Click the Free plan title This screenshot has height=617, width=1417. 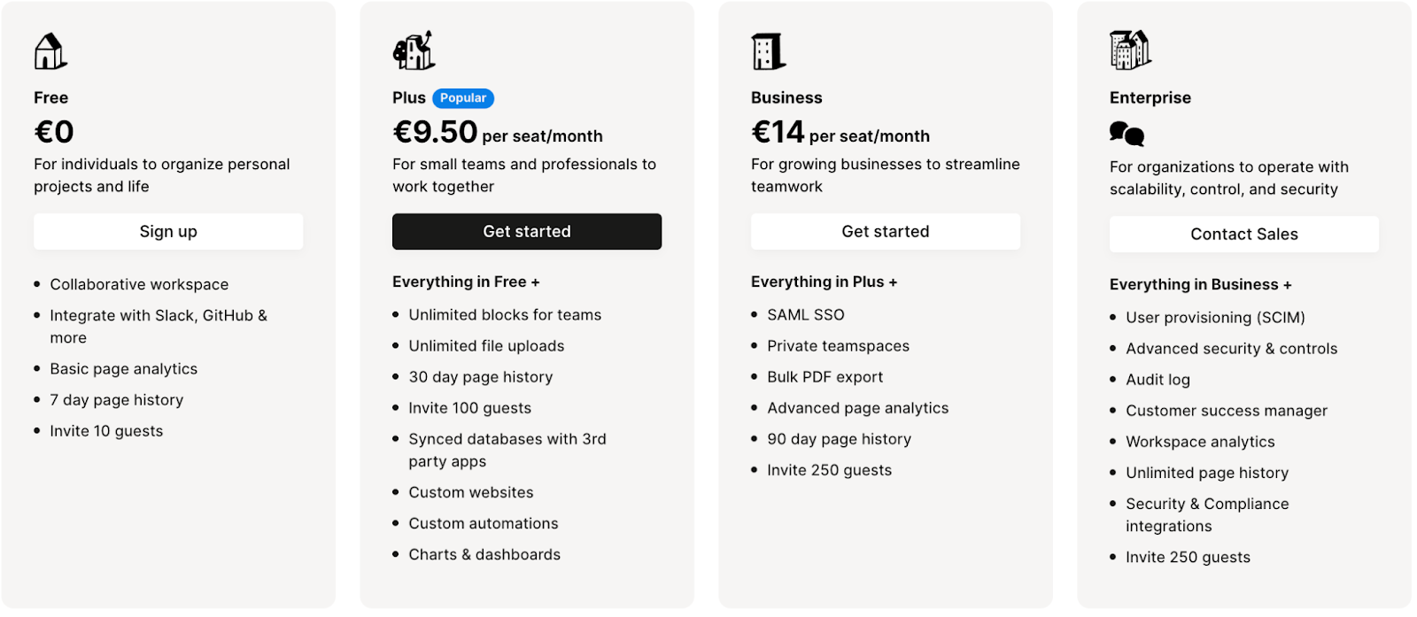[x=51, y=97]
